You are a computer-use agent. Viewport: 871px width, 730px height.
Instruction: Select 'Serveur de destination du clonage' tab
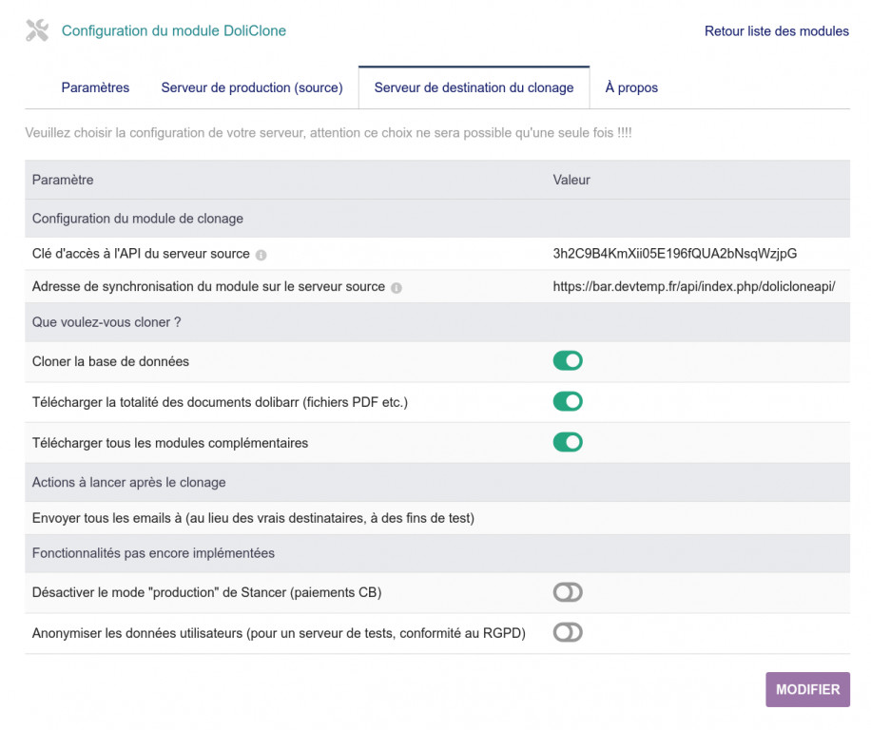tap(474, 87)
